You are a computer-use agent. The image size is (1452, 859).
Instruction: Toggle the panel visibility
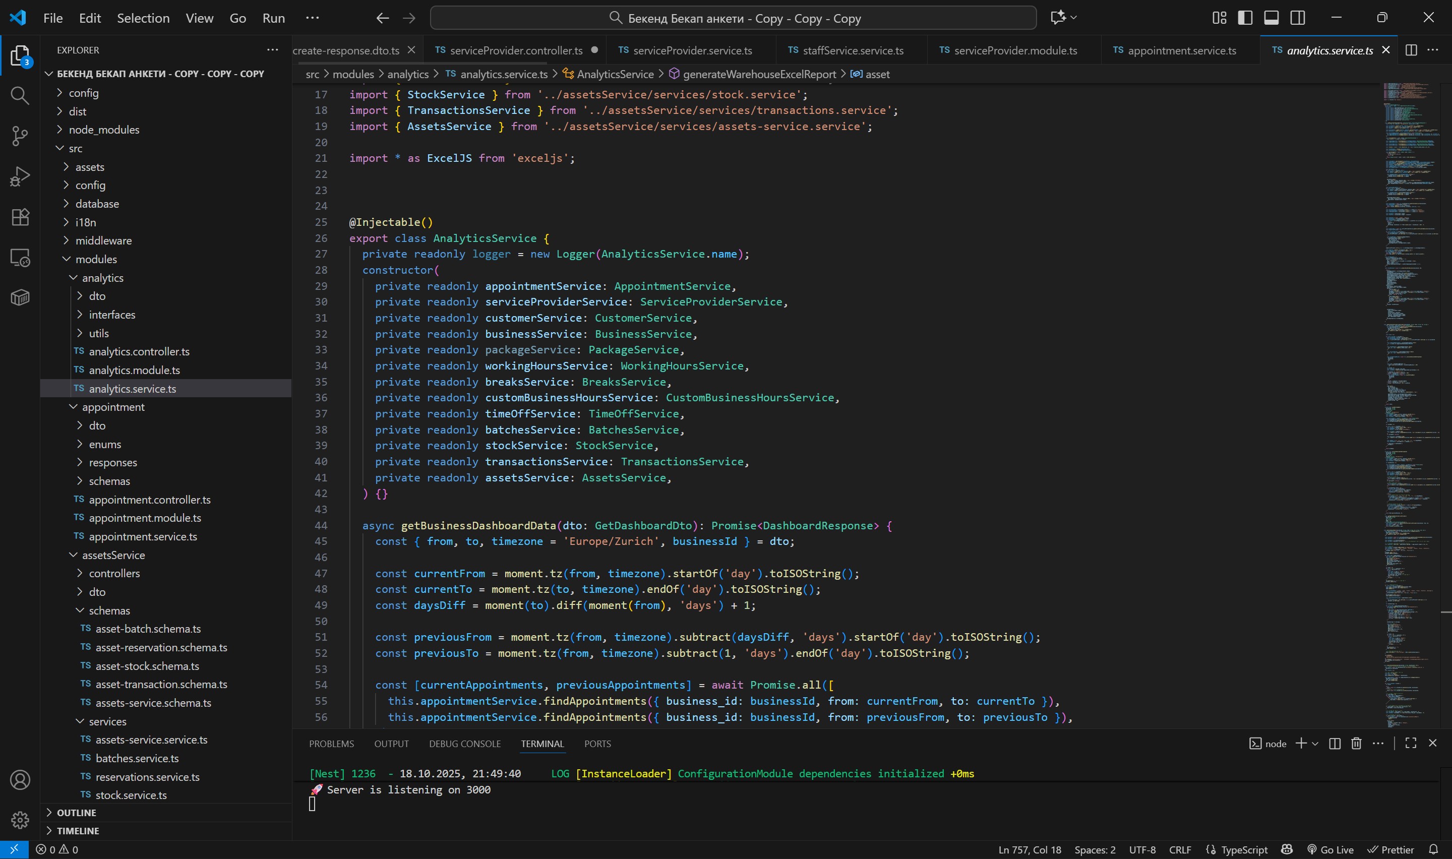[x=1270, y=17]
